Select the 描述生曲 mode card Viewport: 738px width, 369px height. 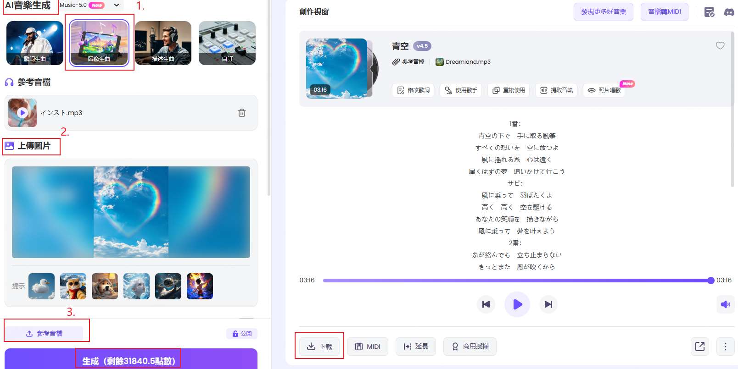coord(163,43)
